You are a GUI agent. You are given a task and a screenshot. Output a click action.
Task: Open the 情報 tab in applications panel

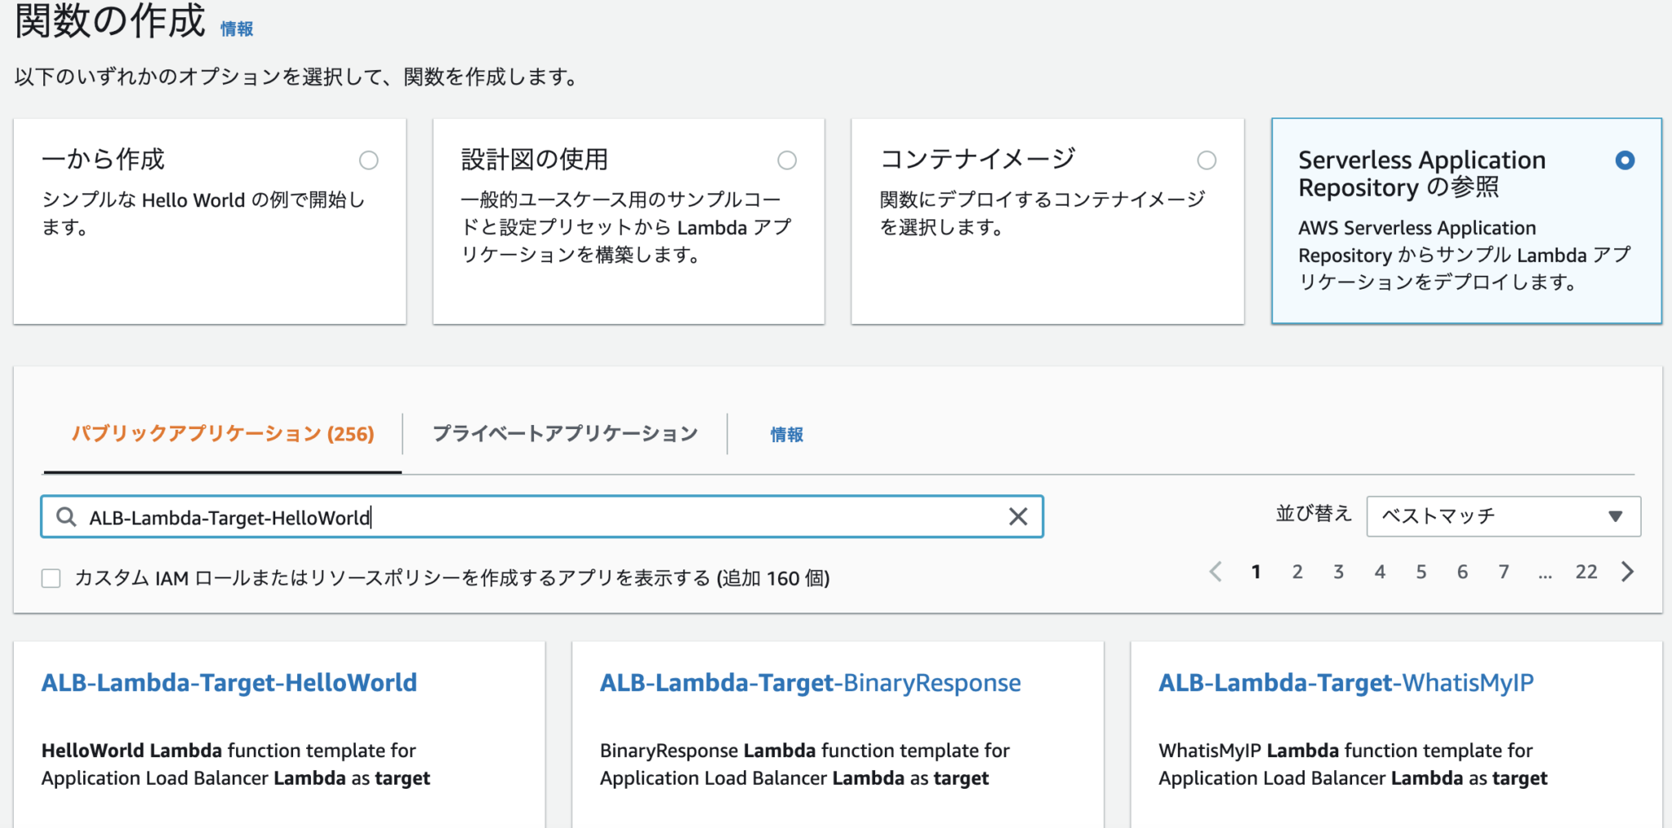click(785, 435)
